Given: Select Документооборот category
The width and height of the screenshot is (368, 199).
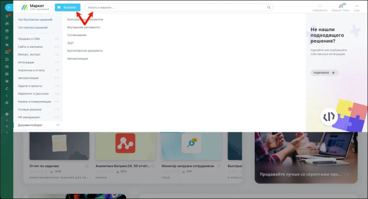Looking at the screenshot, I should pos(30,125).
